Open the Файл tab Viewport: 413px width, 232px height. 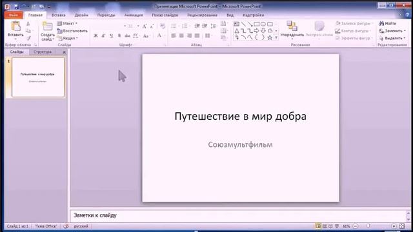tap(14, 15)
